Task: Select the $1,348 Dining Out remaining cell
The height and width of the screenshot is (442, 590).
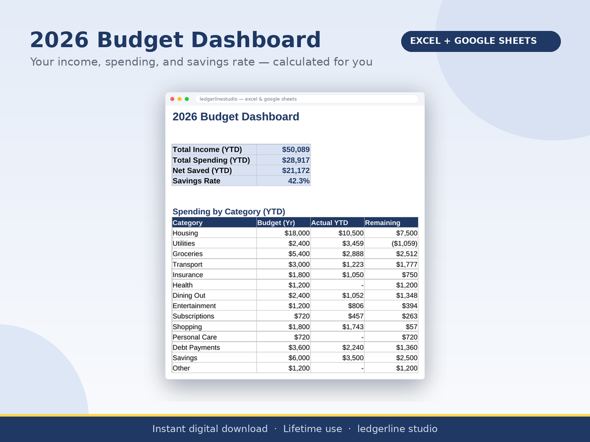Action: pyautogui.click(x=392, y=295)
